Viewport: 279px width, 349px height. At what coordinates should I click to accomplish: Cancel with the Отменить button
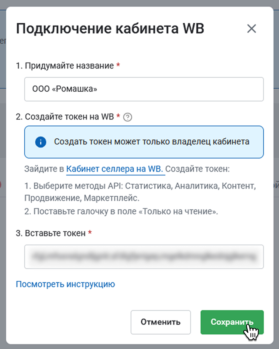coord(161,322)
